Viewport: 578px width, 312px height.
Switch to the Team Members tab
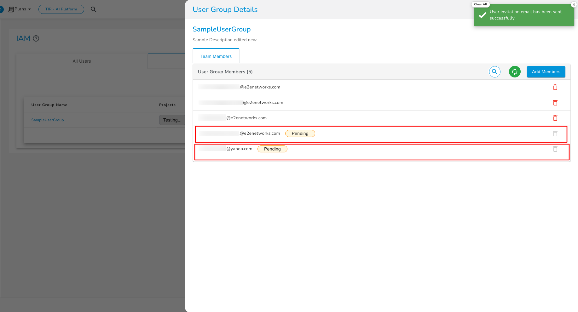(x=216, y=56)
